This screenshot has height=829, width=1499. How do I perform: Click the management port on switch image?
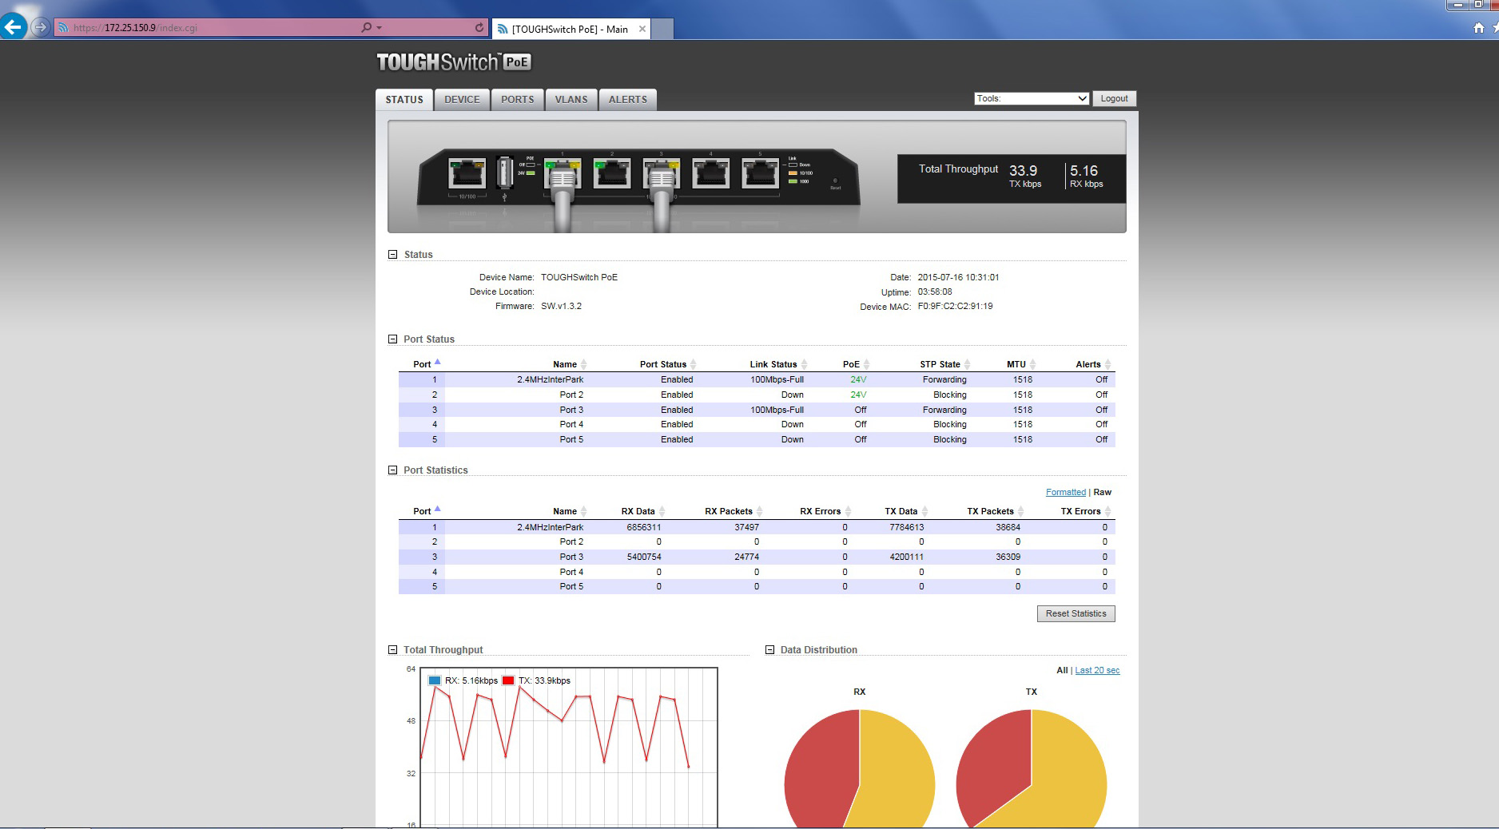coord(467,173)
